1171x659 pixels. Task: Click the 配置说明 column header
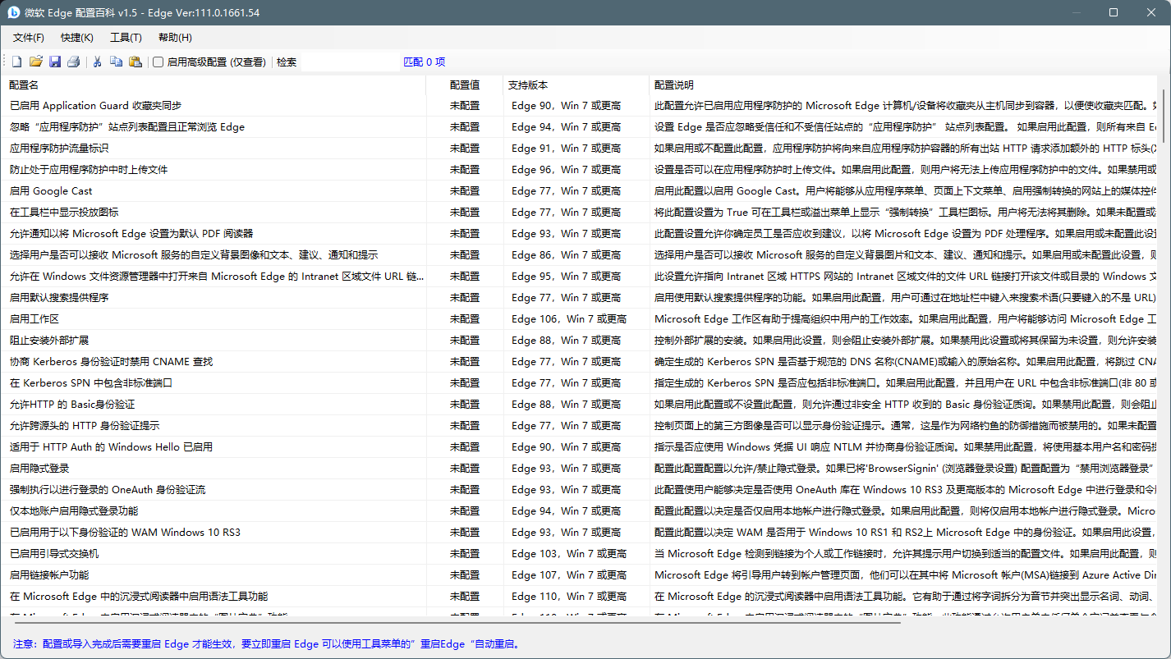pyautogui.click(x=902, y=85)
